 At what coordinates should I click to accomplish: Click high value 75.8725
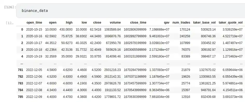click(67, 36)
